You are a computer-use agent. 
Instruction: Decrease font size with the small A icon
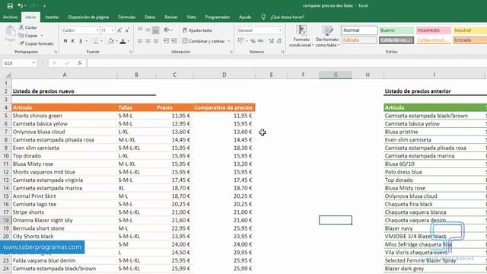point(127,30)
